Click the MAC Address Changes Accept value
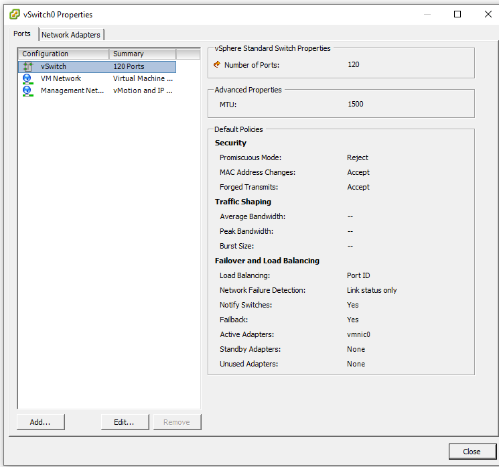Screen dimensions: 499x467 358,172
